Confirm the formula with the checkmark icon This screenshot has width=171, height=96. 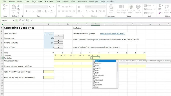point(23,20)
